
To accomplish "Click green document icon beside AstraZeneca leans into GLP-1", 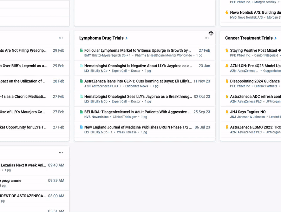I will pyautogui.click(x=81, y=81).
